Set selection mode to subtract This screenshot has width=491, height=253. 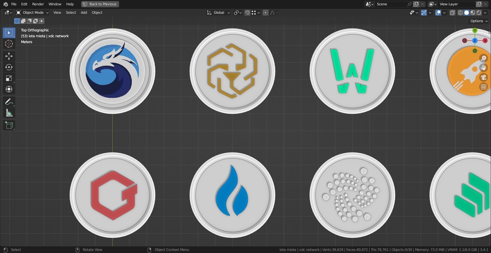[x=29, y=21]
